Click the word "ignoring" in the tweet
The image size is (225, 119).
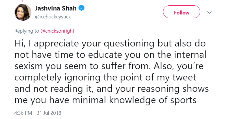pyautogui.click(x=82, y=78)
